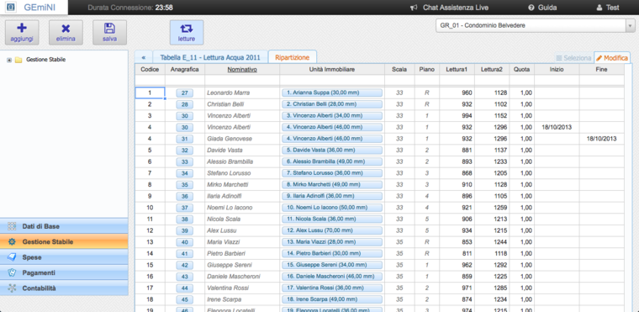Image resolution: width=639 pixels, height=312 pixels.
Task: Open the Gestione Stabile sidebar section
Action: point(64,241)
